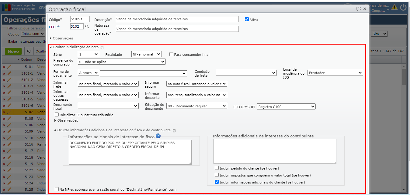Click the edit pencil for row 5109

9,131
